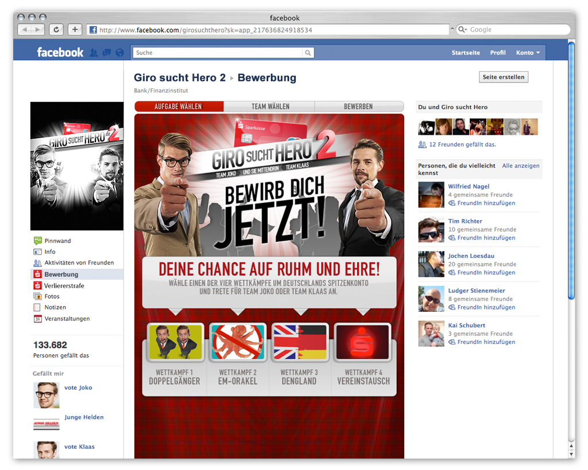Open Facebook friend requests icon
Image resolution: width=588 pixels, height=470 pixels.
(94, 53)
